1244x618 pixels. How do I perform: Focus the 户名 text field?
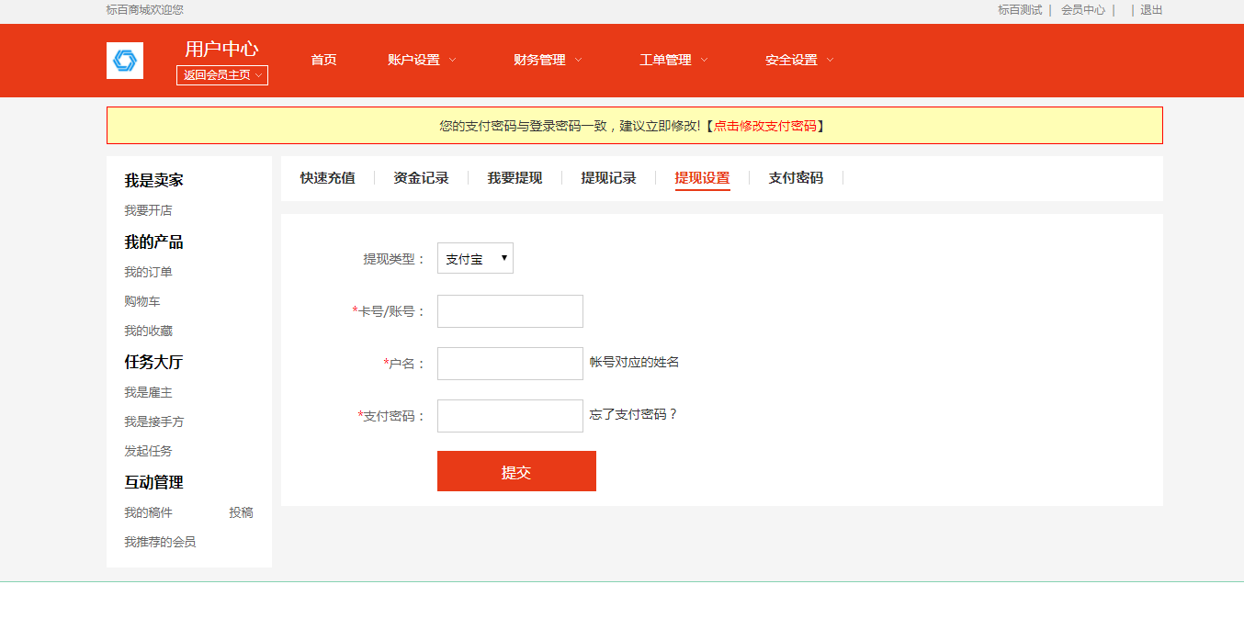(510, 364)
